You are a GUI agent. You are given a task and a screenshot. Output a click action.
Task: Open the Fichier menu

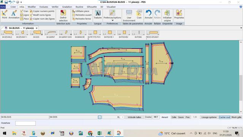coord(3,7)
